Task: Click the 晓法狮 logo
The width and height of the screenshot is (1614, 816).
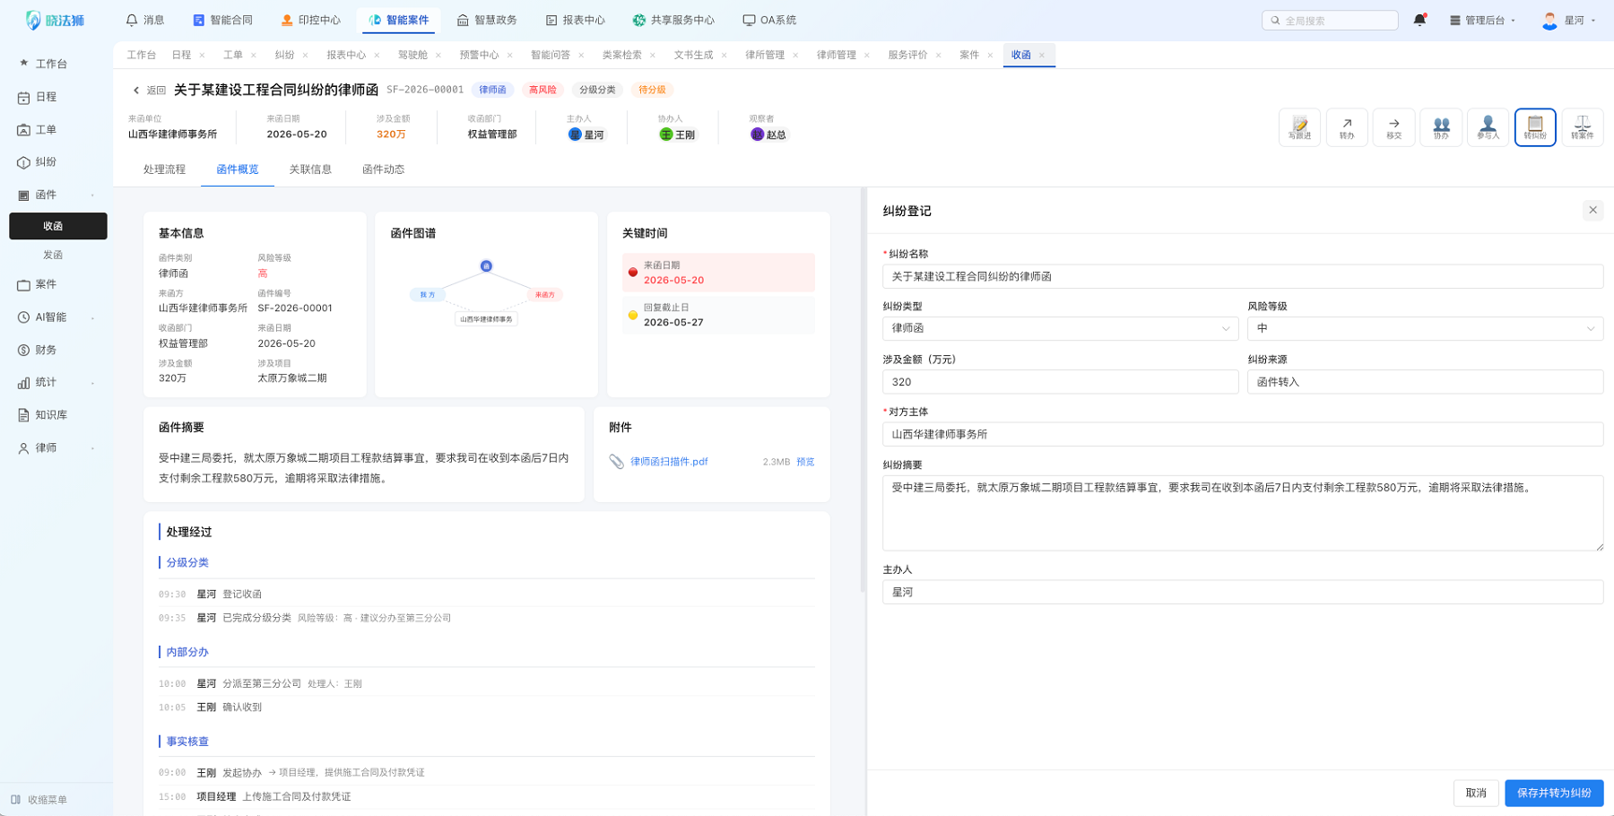Action: click(x=55, y=20)
